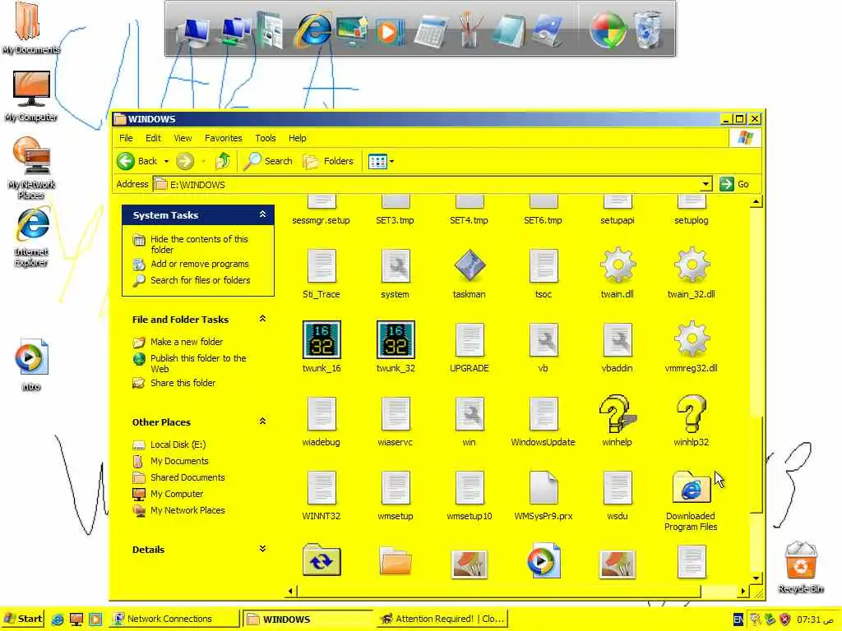Open the Edit menu
Viewport: 842px width, 631px height.
coord(153,138)
